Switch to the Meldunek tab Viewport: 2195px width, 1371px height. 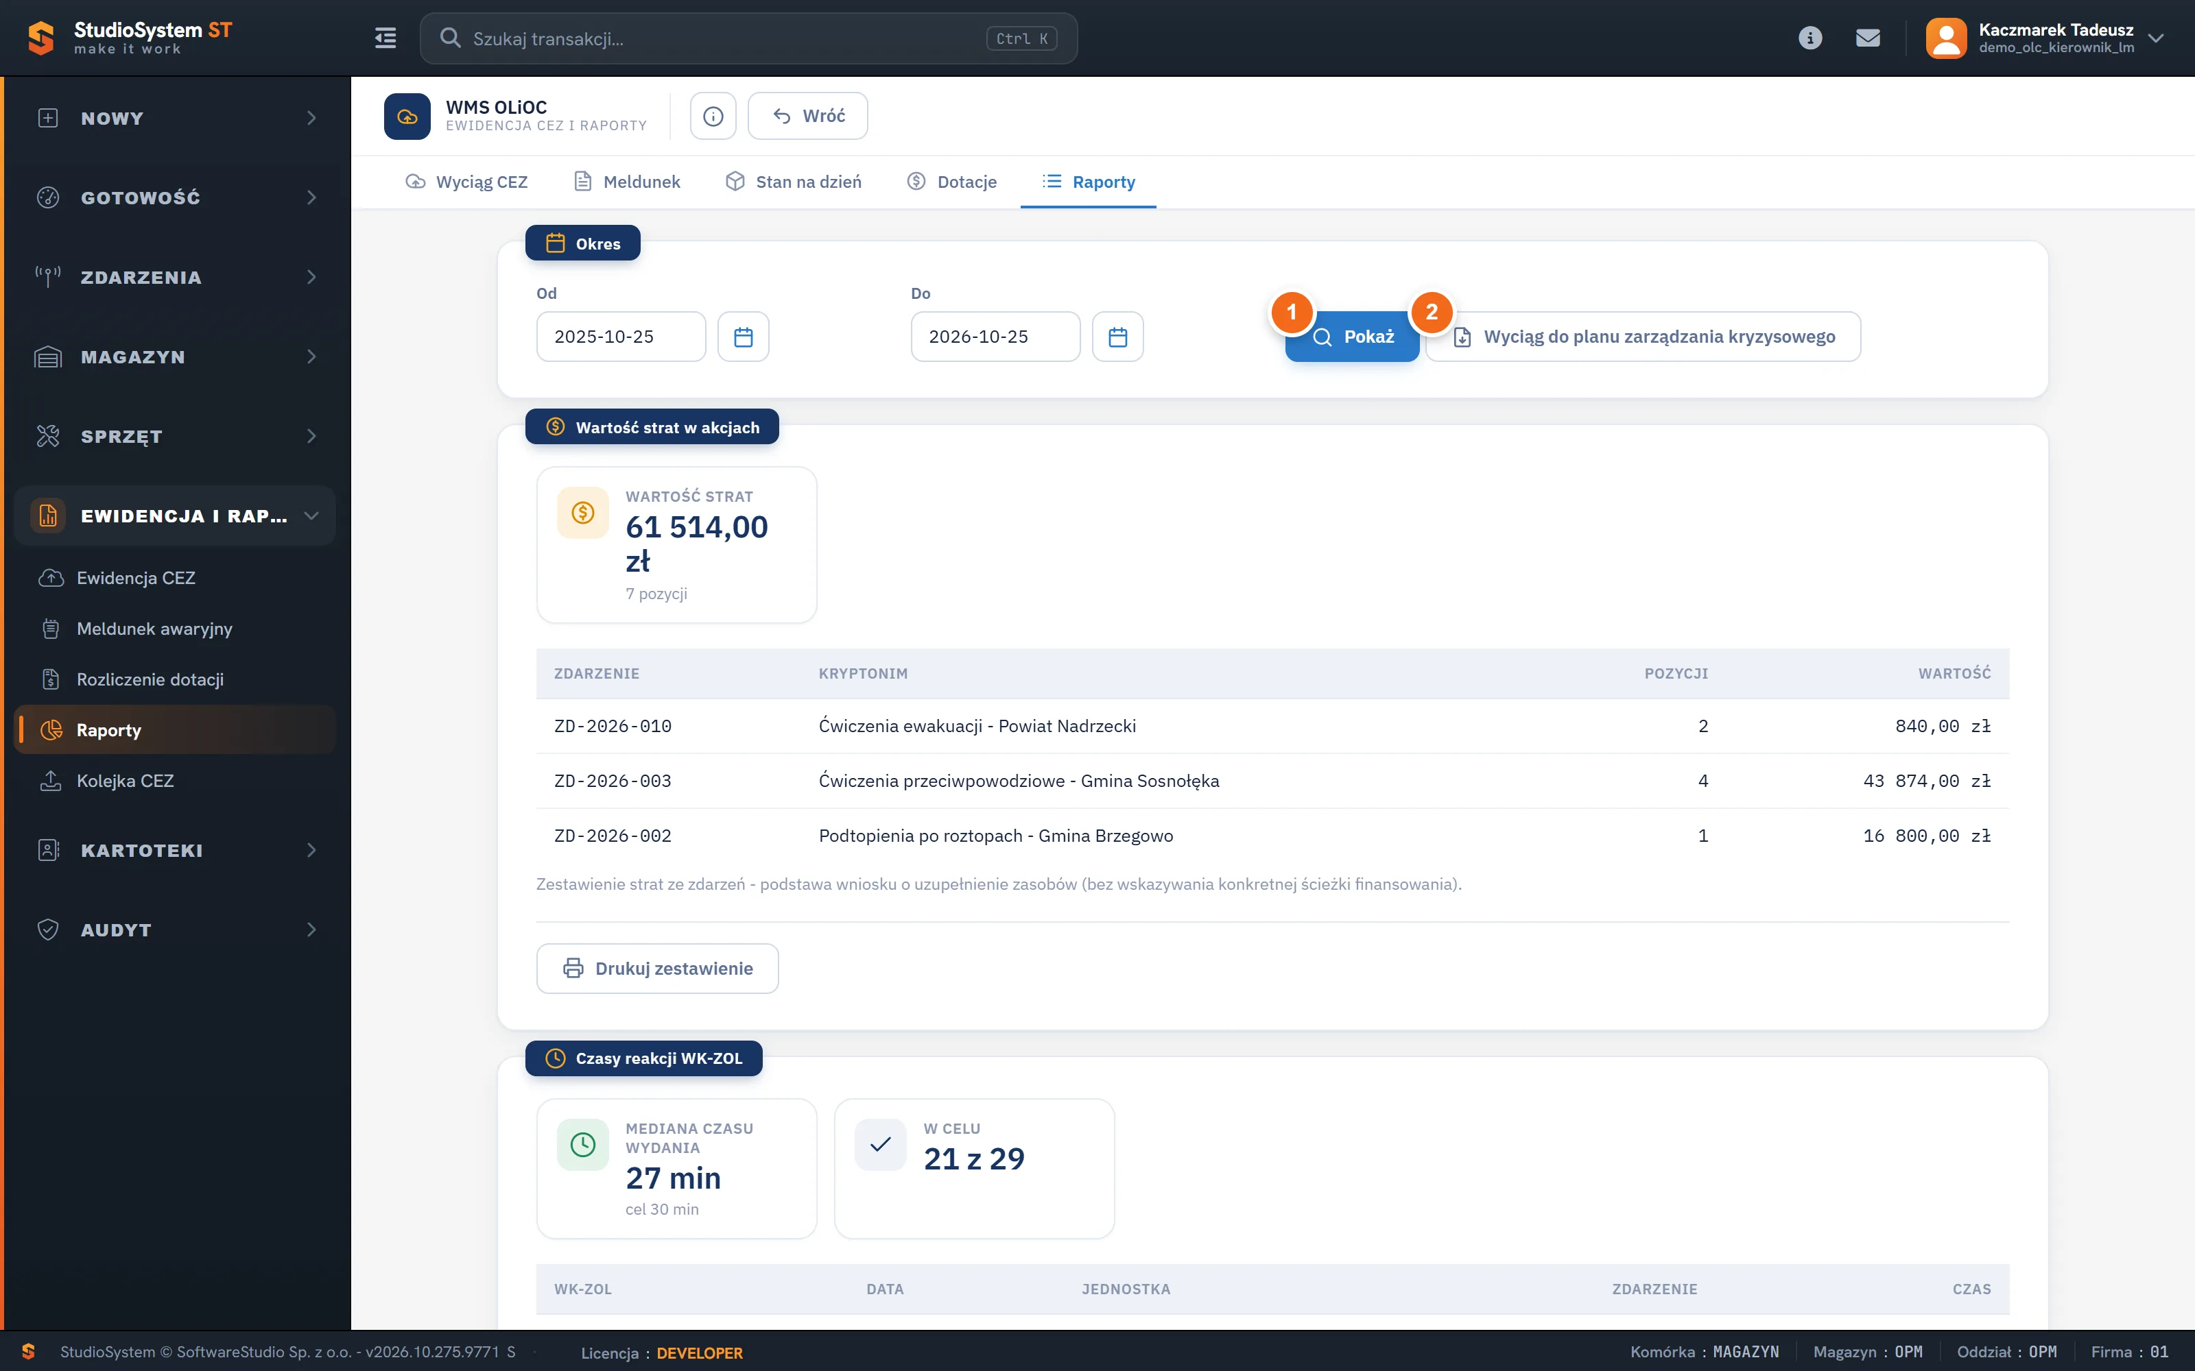pos(627,182)
